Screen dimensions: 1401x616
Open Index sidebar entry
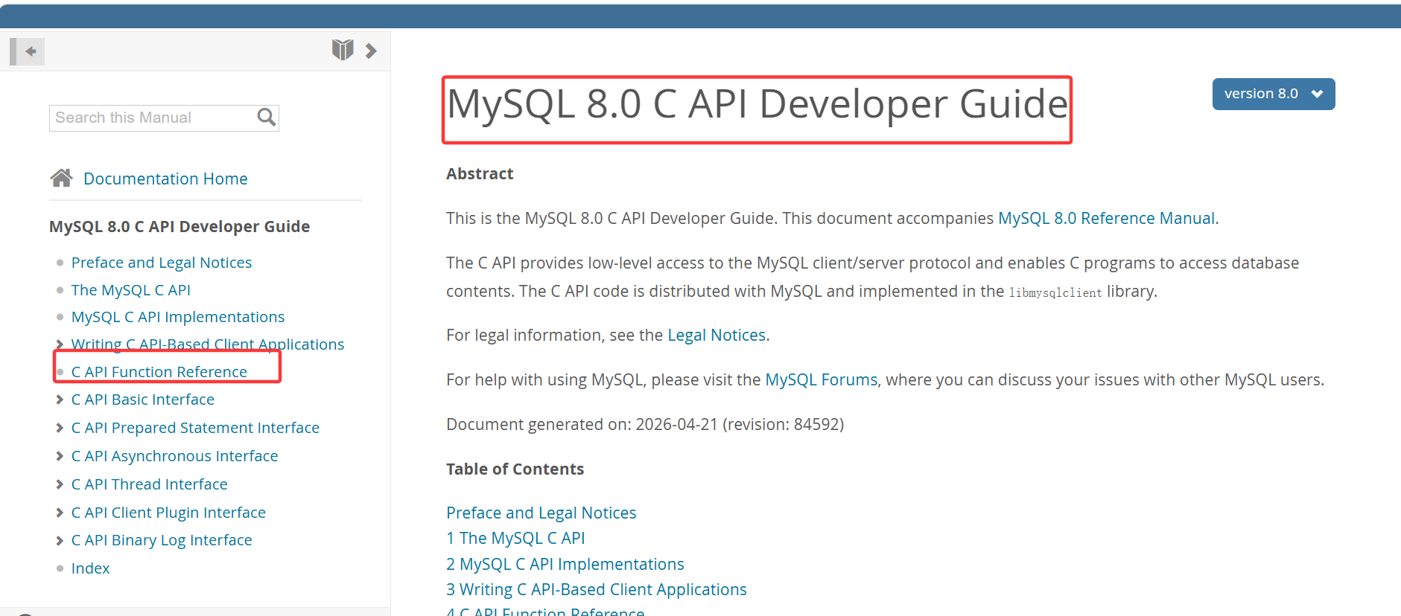click(x=91, y=568)
